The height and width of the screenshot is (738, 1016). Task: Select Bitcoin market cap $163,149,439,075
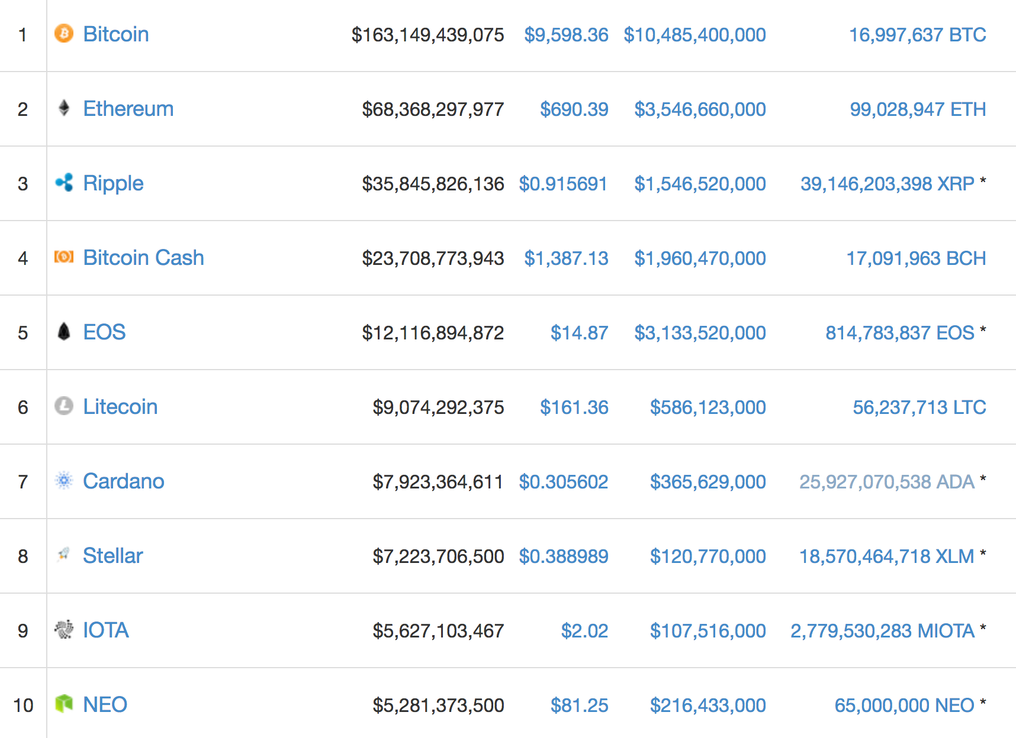pyautogui.click(x=428, y=35)
